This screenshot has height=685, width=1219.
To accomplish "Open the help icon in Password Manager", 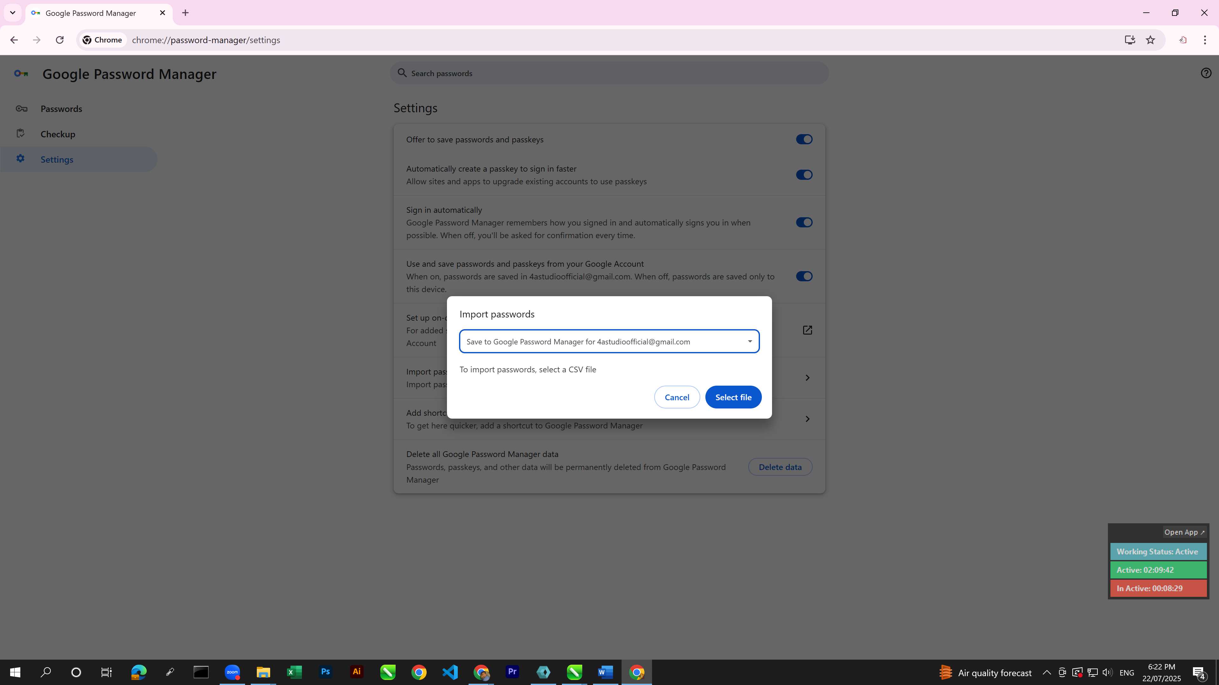I will [1206, 73].
